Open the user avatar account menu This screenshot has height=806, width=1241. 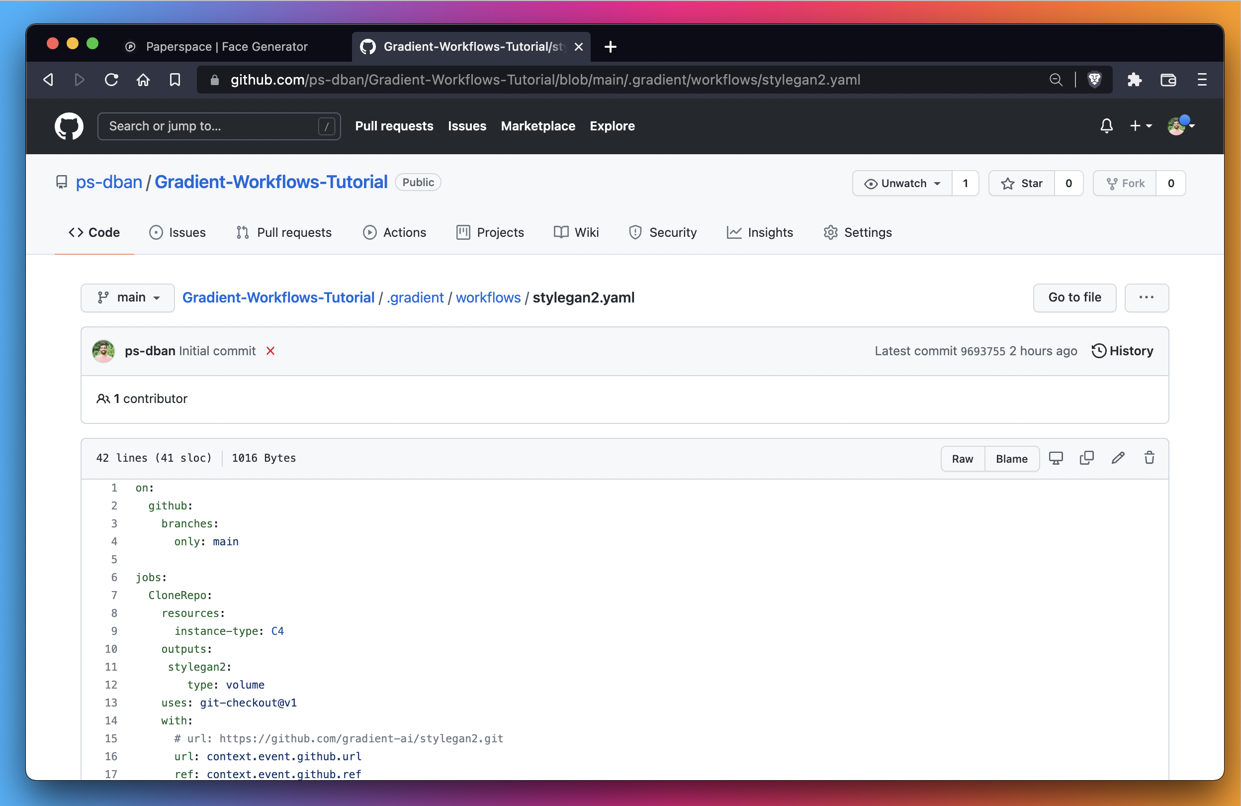pyautogui.click(x=1180, y=126)
